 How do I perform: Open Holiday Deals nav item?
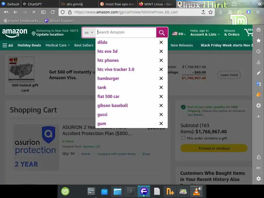point(29,45)
